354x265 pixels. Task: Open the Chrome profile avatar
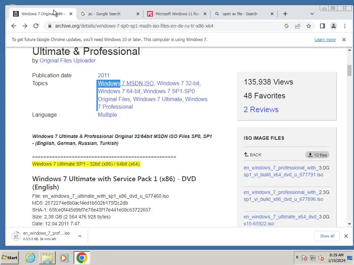point(334,26)
